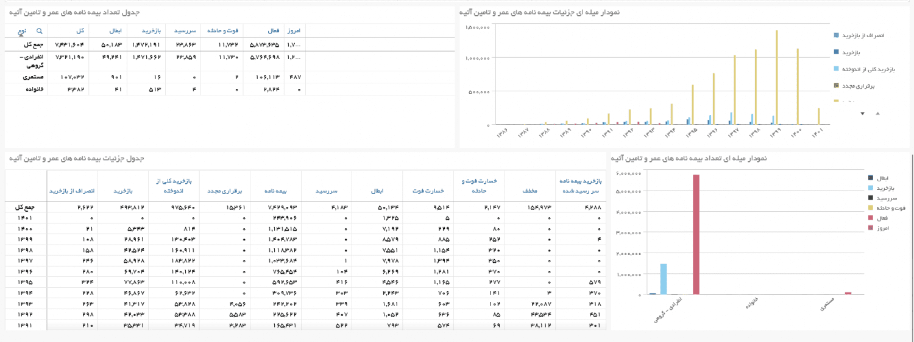
Task: Select year ۱۳۹۹ row in the details table
Action: pos(306,239)
